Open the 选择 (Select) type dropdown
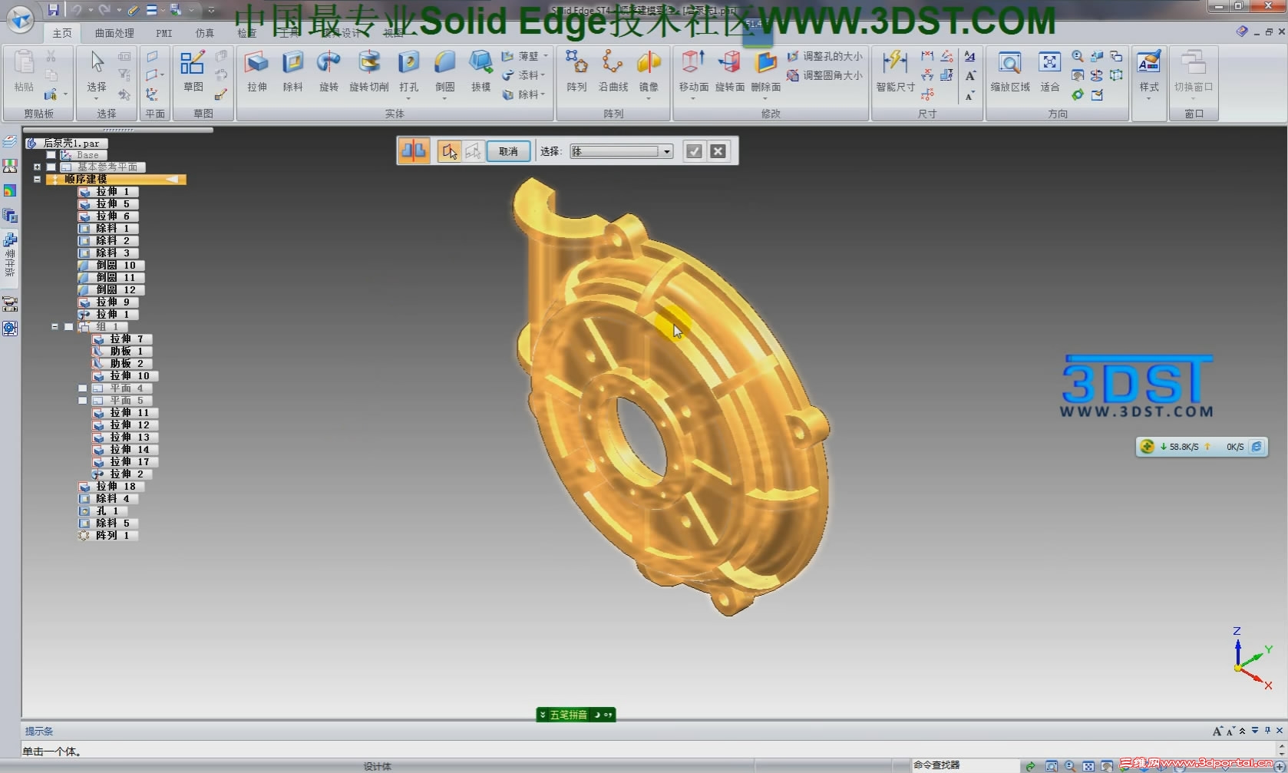The image size is (1288, 773). [666, 150]
